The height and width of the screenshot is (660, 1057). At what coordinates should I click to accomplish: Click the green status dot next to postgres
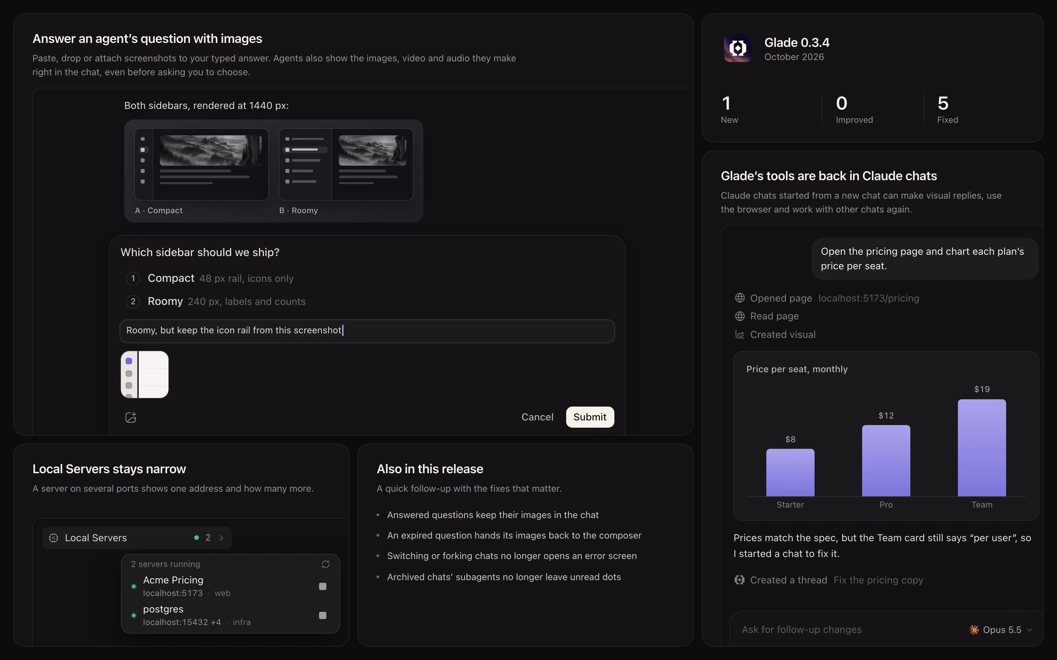pos(134,615)
